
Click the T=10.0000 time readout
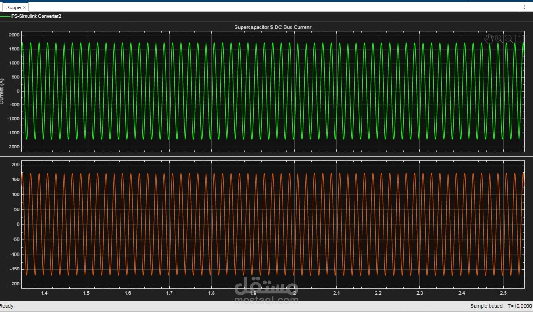(519, 306)
